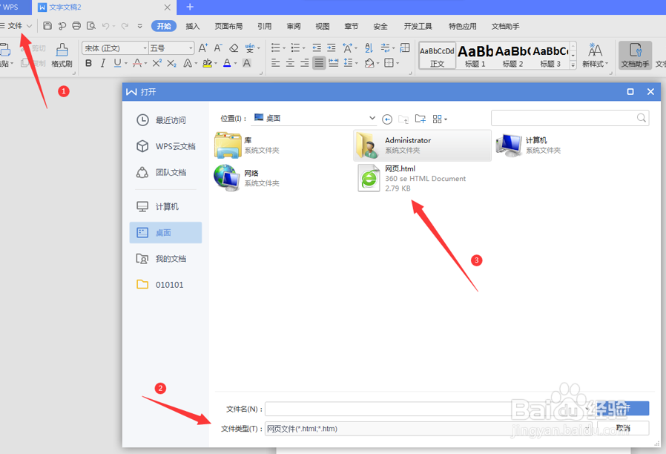This screenshot has width=666, height=454.
Task: Open the 审阅 ribbon tab
Action: point(294,26)
